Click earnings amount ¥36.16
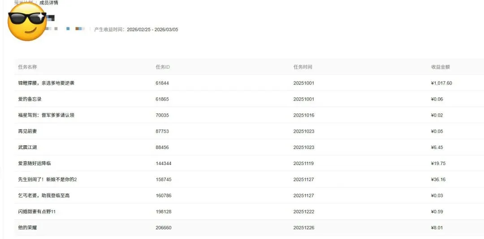This screenshot has height=239, width=484. (438, 179)
